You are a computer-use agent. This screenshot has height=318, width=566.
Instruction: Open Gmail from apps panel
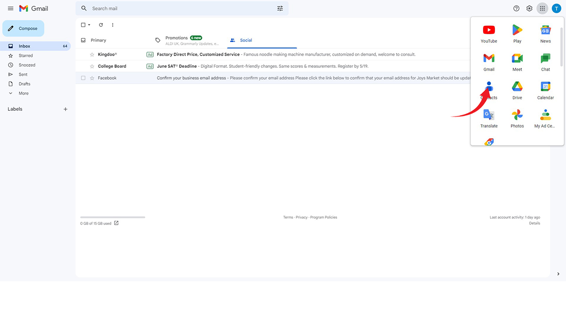[x=489, y=63]
